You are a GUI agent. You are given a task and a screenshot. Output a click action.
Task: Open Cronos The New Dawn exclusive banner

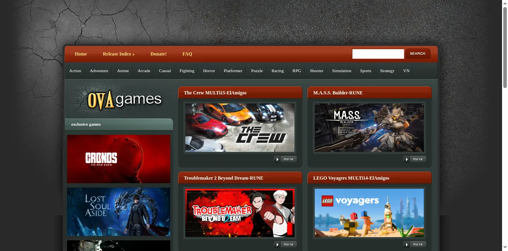tap(119, 159)
